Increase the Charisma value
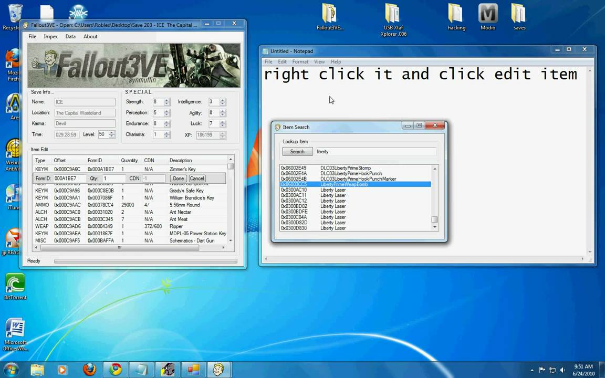Image resolution: width=605 pixels, height=378 pixels. tap(166, 133)
